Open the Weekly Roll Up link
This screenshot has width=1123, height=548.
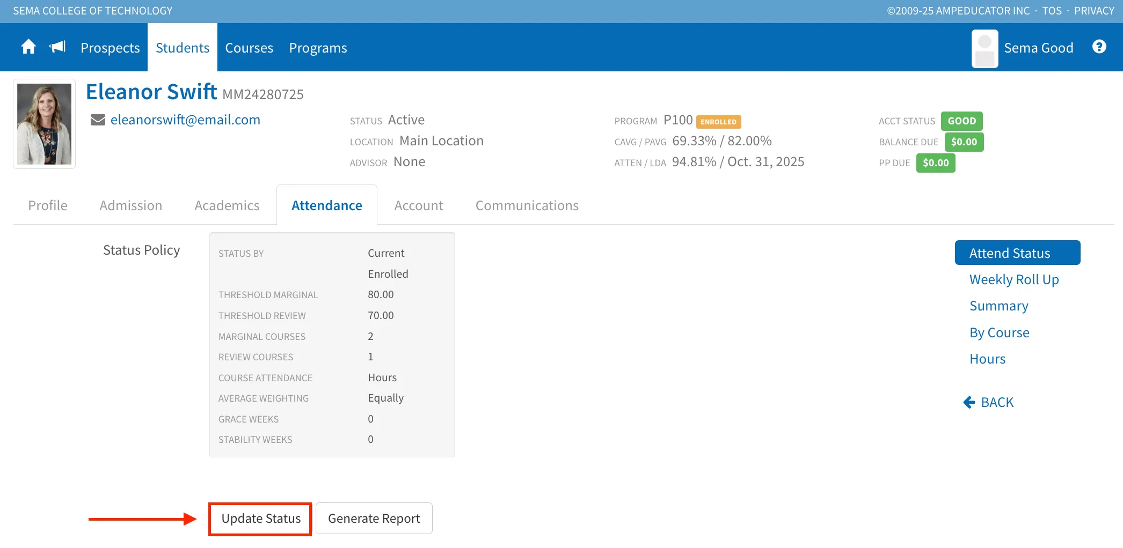coord(1014,279)
